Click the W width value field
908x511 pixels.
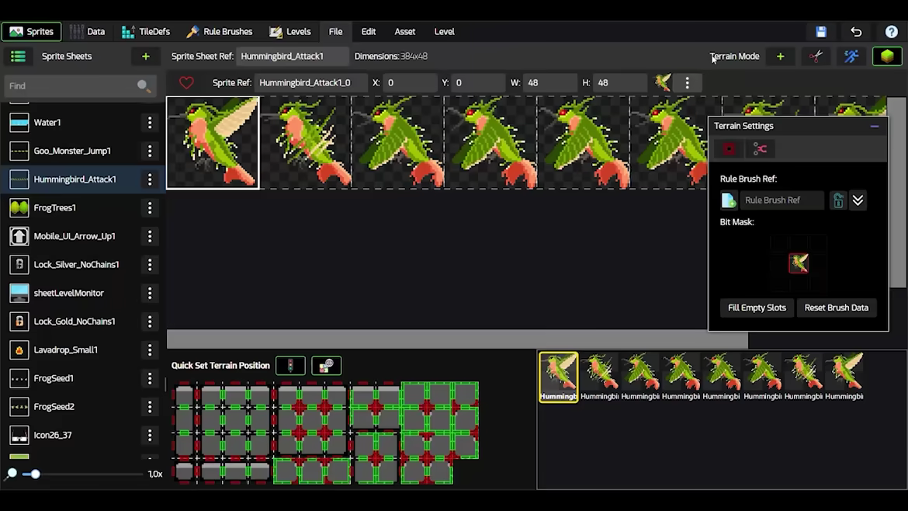point(549,83)
